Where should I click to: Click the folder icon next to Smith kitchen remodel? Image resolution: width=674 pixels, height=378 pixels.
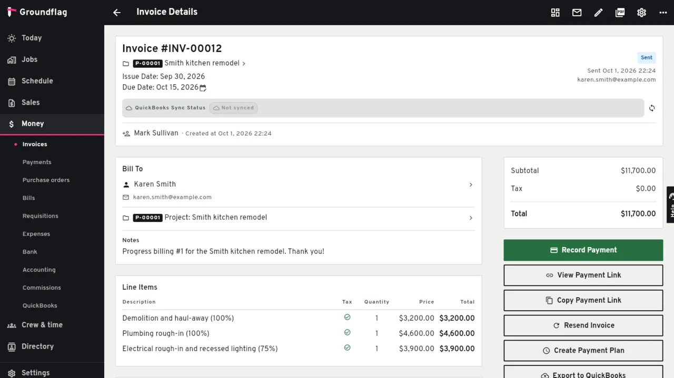click(x=126, y=64)
